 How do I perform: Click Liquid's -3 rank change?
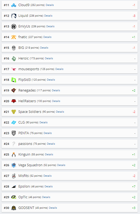134,16
